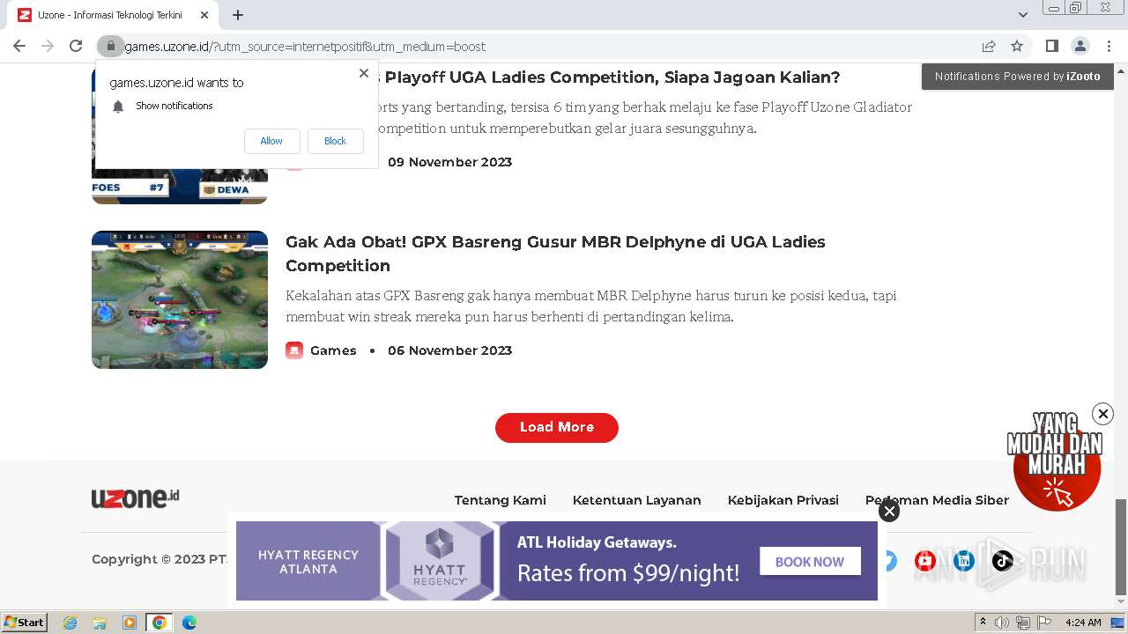Open the Windows Start menu

click(x=25, y=623)
